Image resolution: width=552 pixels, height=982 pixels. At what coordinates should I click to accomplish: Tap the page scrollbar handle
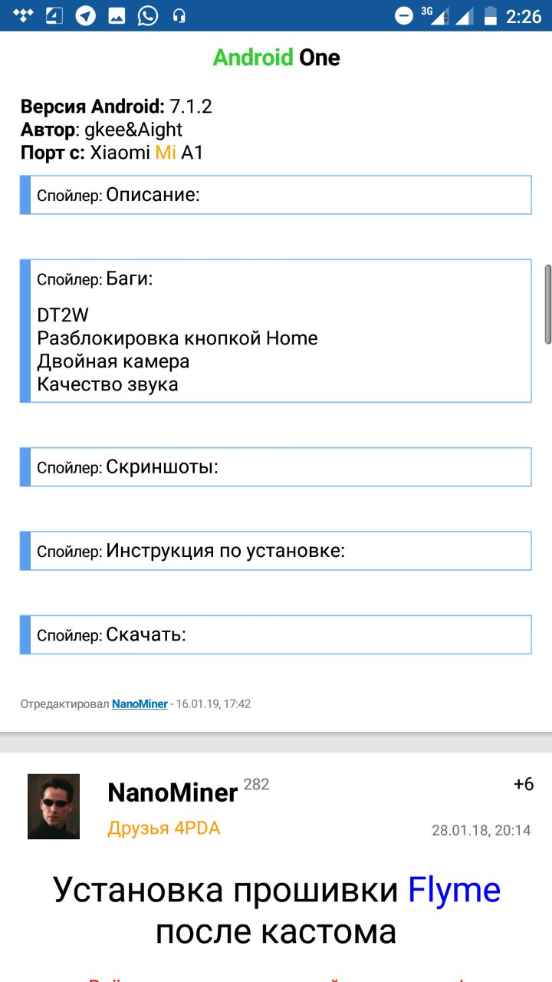pos(547,305)
